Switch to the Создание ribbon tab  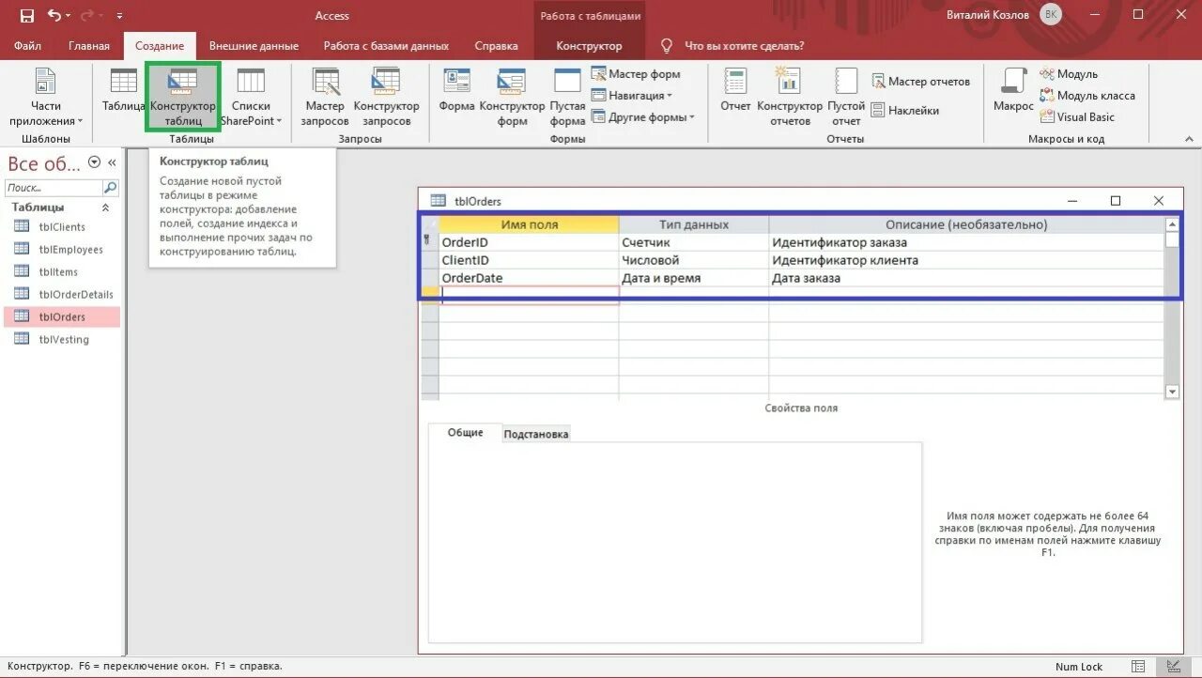(x=160, y=46)
